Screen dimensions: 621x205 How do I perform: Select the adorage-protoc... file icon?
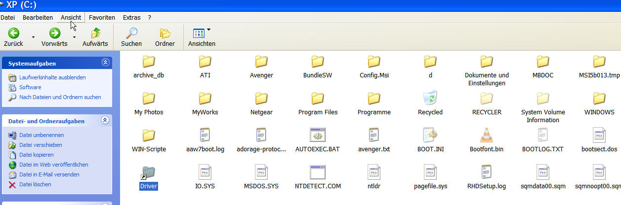[x=261, y=135]
